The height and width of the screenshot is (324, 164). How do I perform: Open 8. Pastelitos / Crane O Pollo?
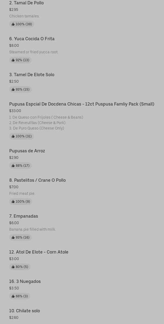pyautogui.click(x=37, y=180)
